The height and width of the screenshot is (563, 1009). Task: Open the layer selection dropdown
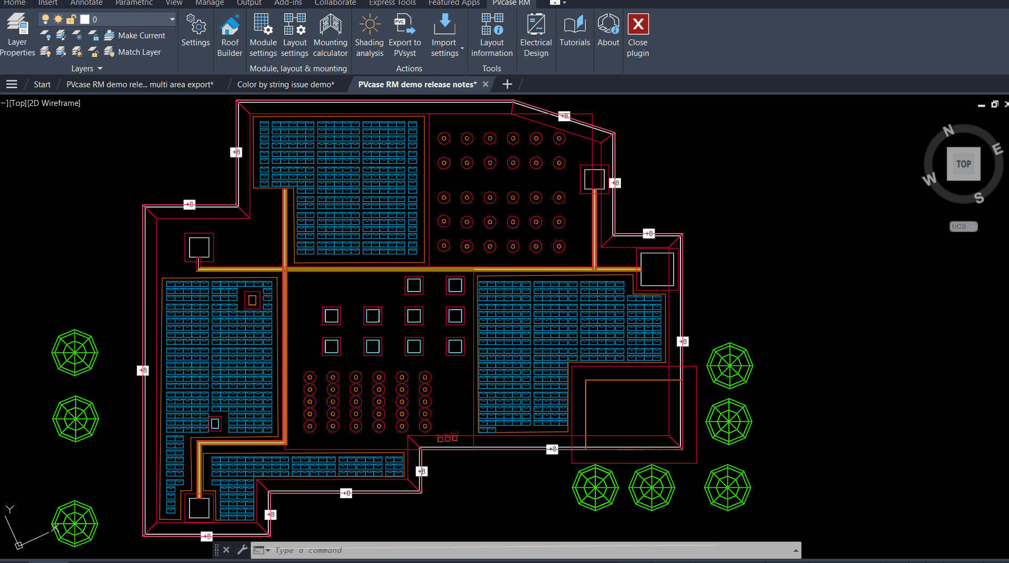(172, 19)
